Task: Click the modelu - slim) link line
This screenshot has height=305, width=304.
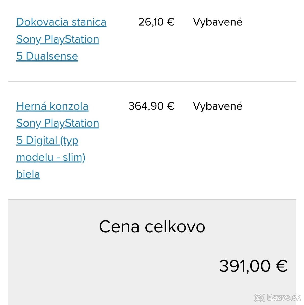Action: (x=51, y=157)
